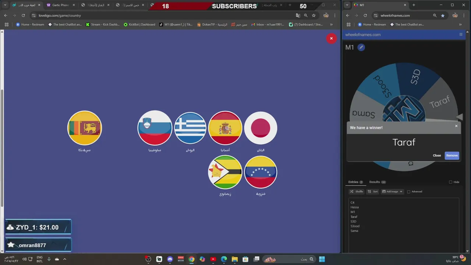The width and height of the screenshot is (471, 265).
Task: Bookmark the loveligo page with star icon
Action: pos(314,15)
